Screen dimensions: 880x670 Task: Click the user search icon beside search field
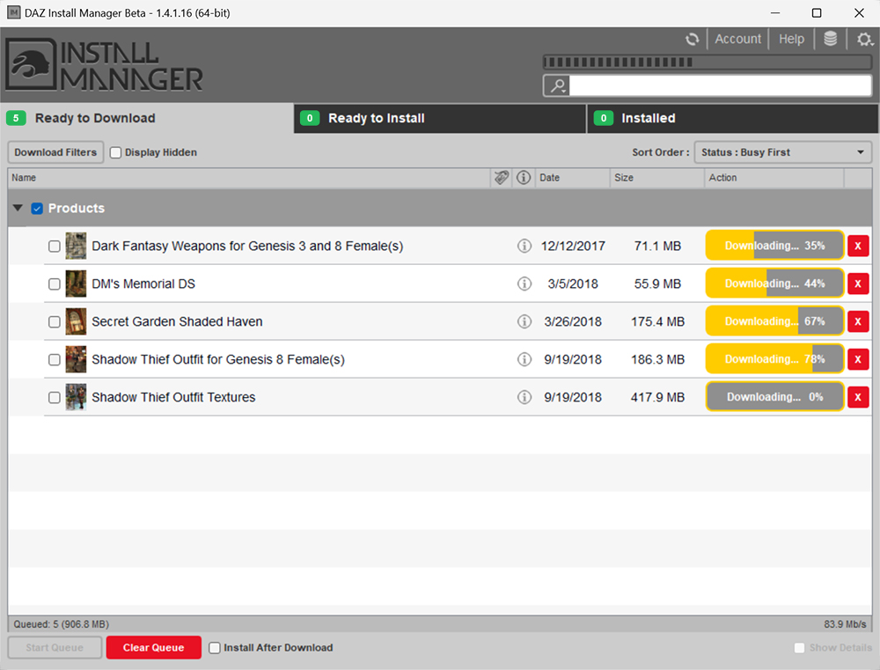pos(556,85)
